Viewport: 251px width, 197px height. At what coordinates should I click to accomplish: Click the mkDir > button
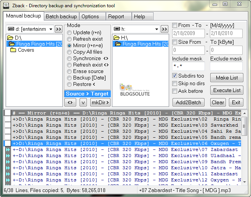coord(101,102)
